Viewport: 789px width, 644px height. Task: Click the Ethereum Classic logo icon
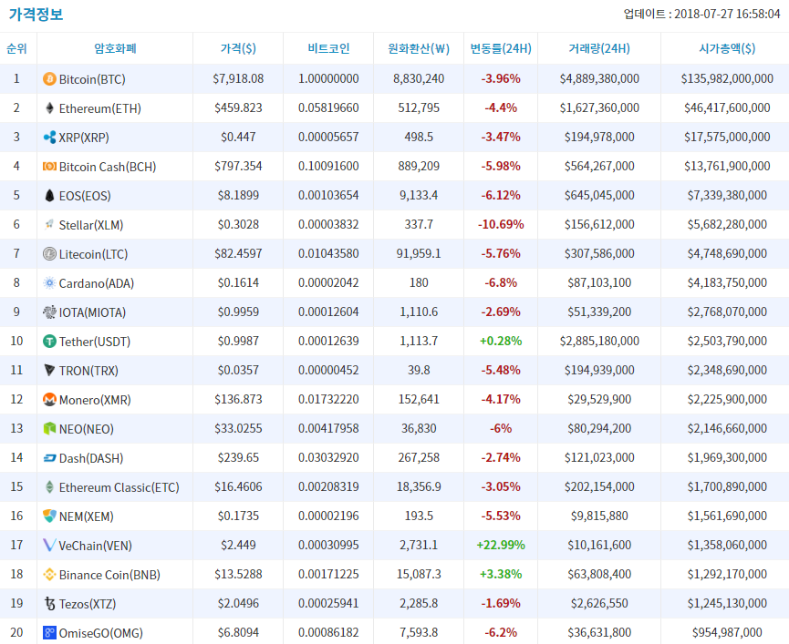click(49, 486)
